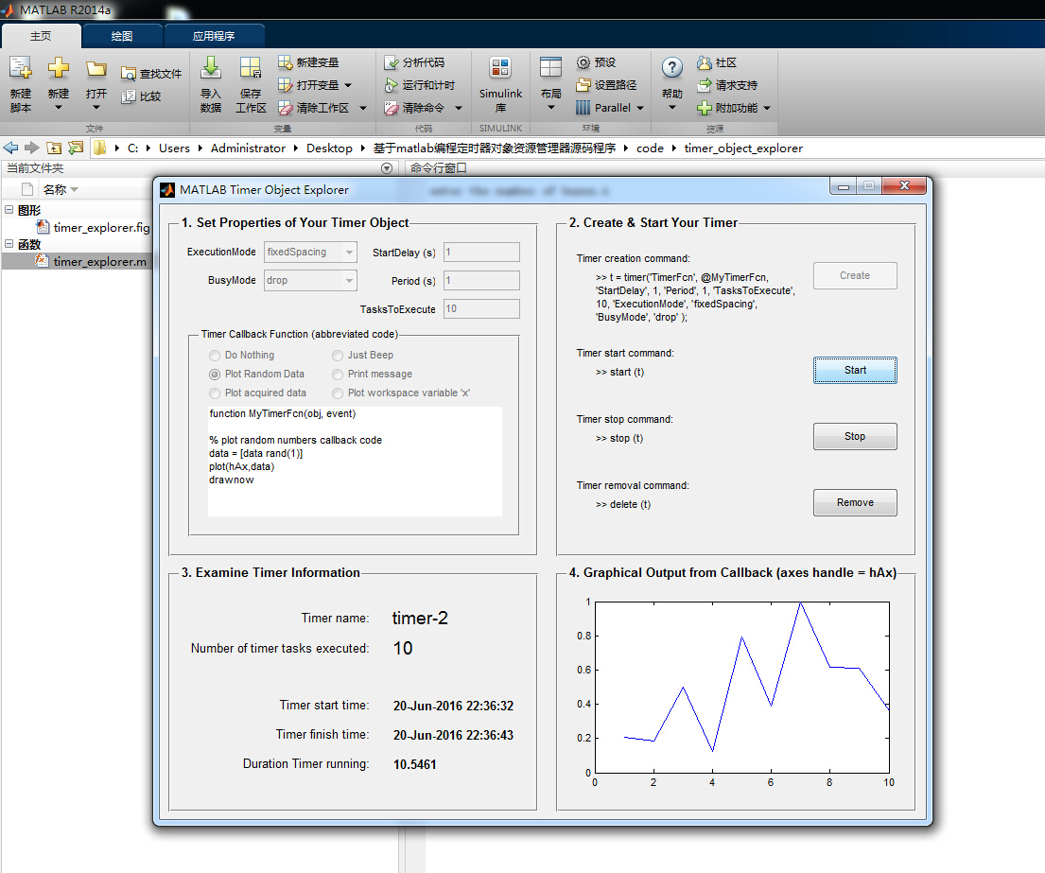Select the Do Nothing radio button
The height and width of the screenshot is (873, 1045).
pos(215,356)
